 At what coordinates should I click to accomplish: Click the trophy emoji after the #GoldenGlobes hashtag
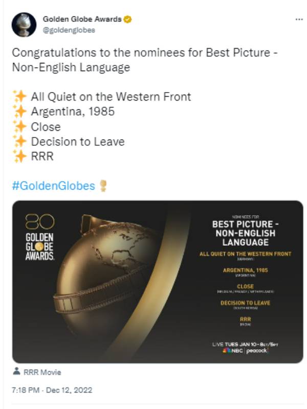pyautogui.click(x=103, y=186)
